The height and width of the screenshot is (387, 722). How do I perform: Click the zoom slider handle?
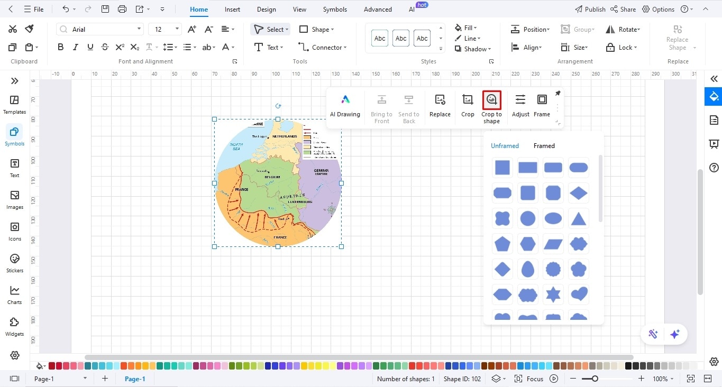click(595, 379)
